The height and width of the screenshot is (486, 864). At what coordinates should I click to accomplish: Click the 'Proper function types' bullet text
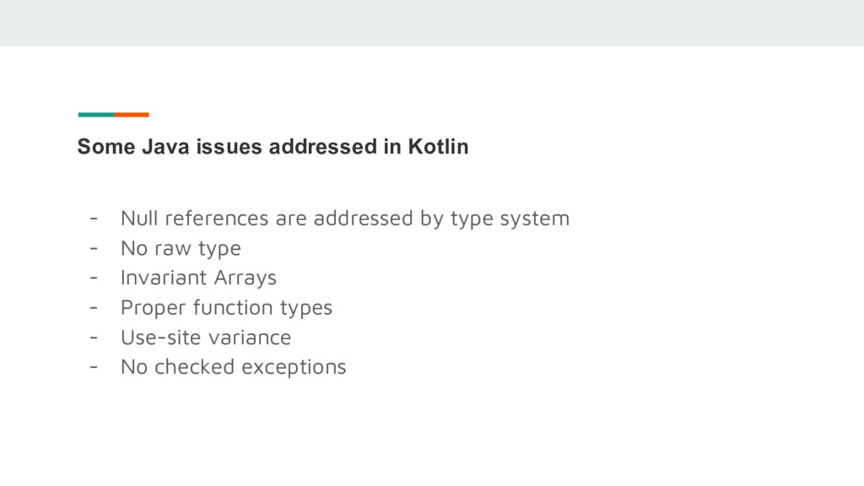click(226, 307)
